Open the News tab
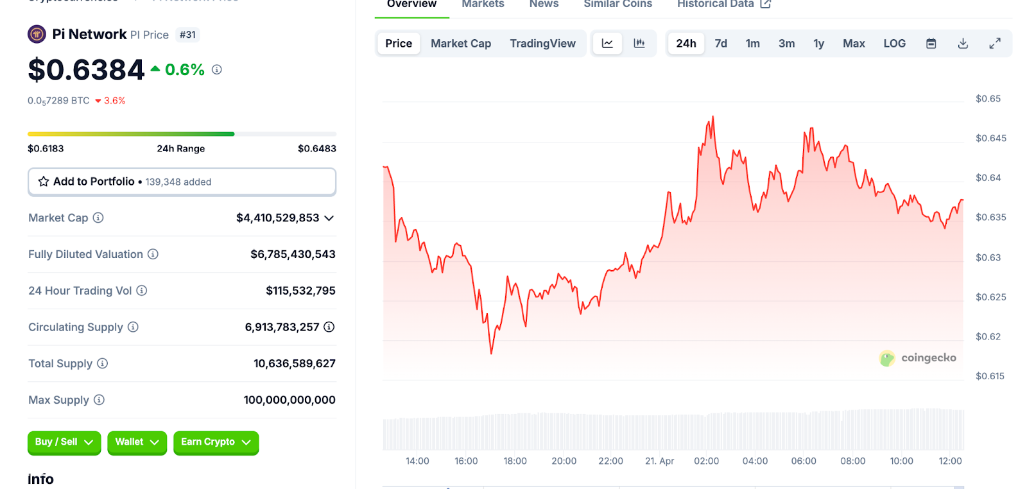Viewport: 1027px width, 489px height. point(544,4)
